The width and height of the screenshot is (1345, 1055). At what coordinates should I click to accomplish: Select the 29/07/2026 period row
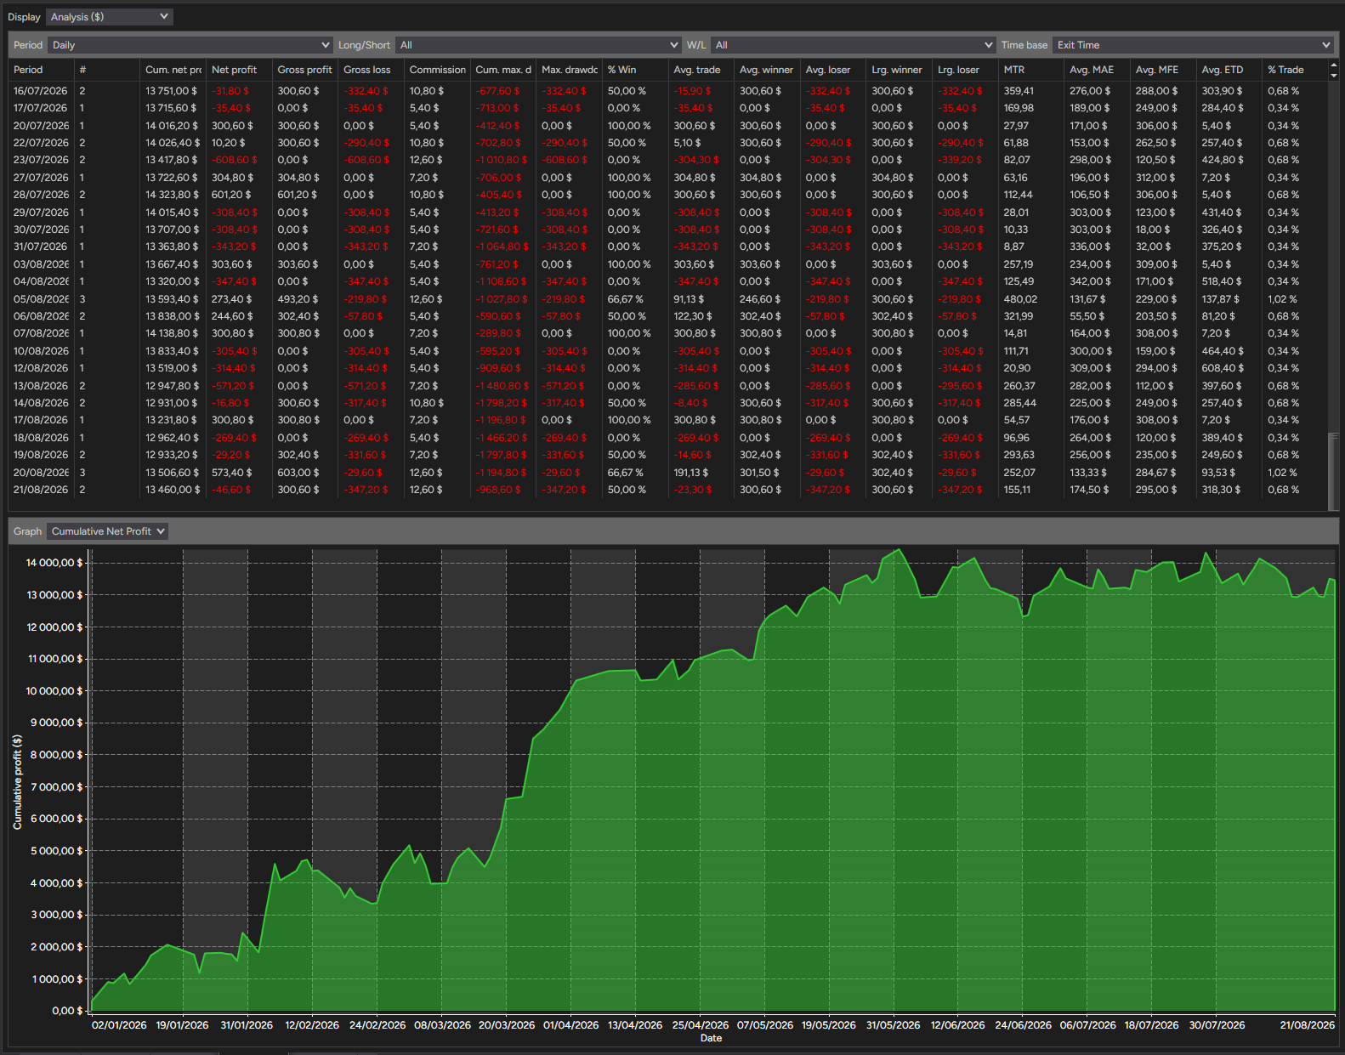(x=667, y=213)
